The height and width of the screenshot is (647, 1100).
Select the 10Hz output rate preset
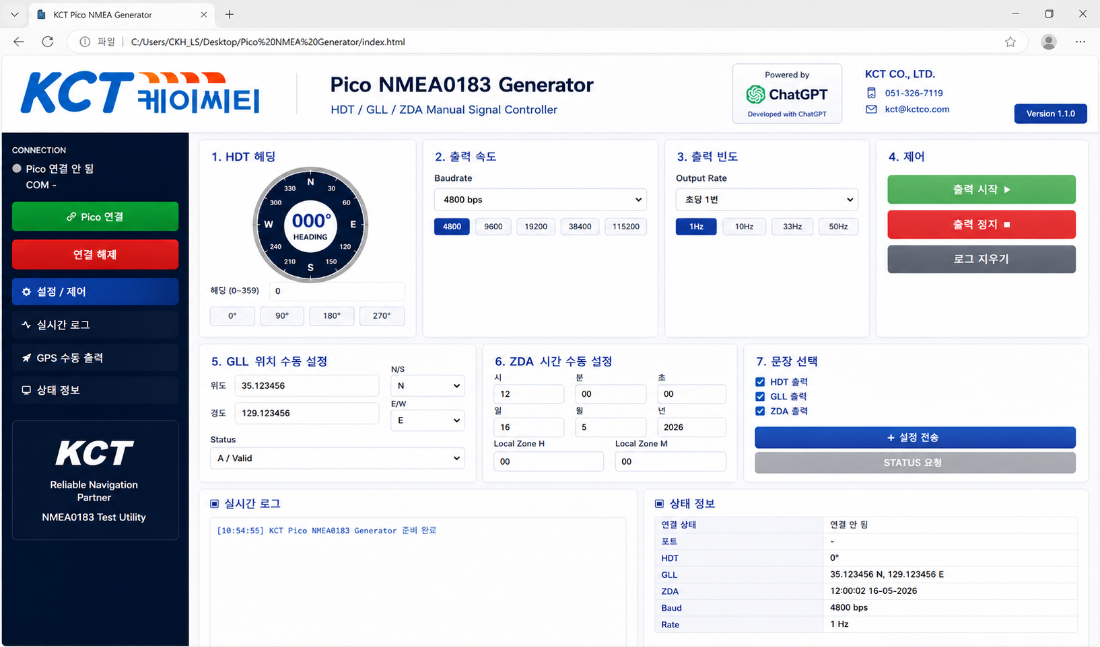pyautogui.click(x=744, y=227)
